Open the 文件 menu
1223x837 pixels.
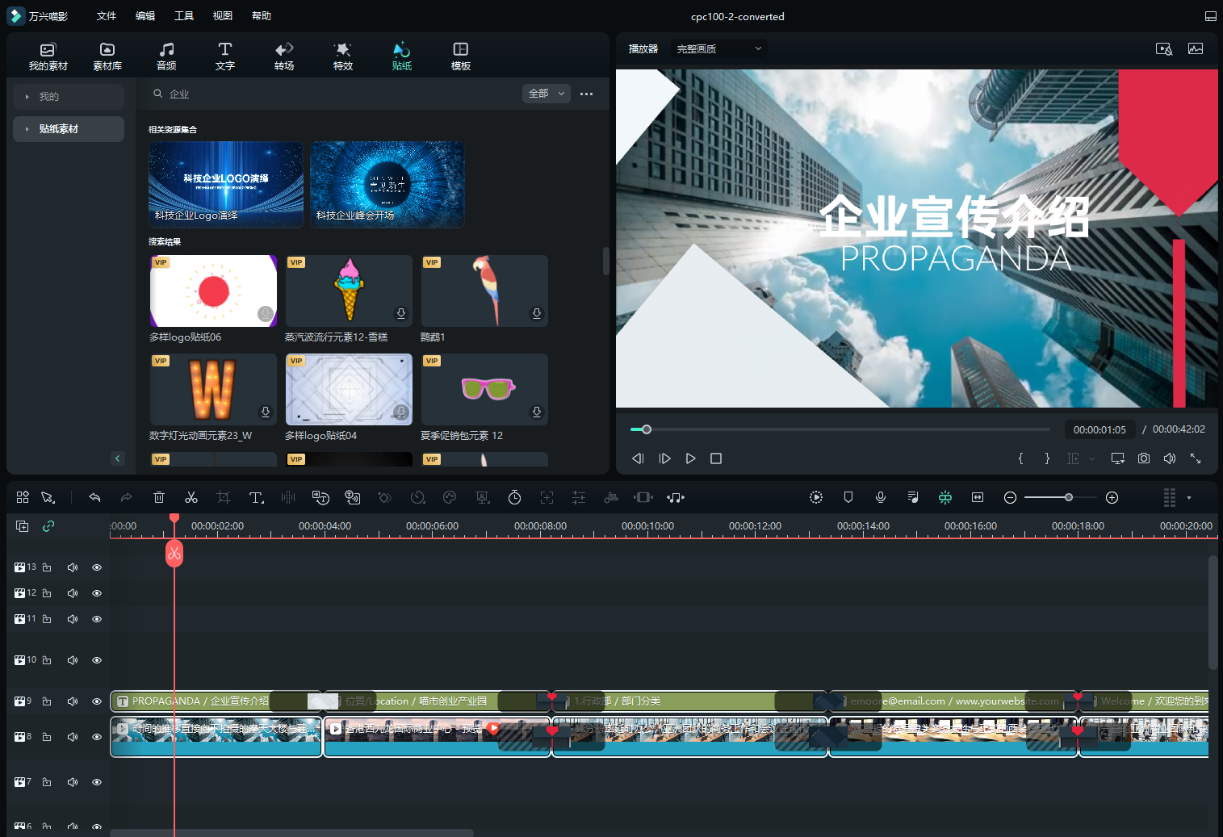[x=107, y=16]
